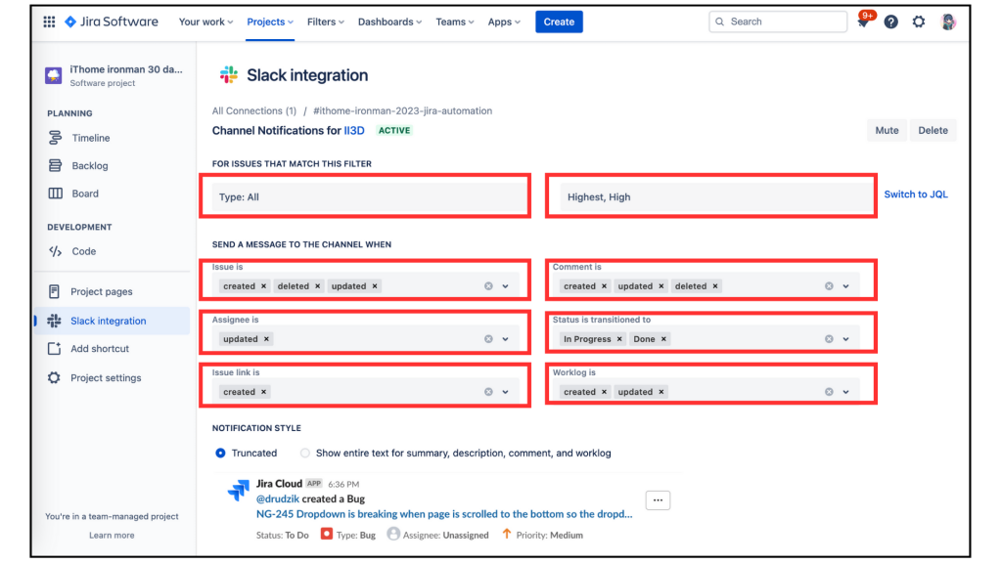Remove 'updated' tag from Worklog is
The width and height of the screenshot is (1002, 563).
661,392
